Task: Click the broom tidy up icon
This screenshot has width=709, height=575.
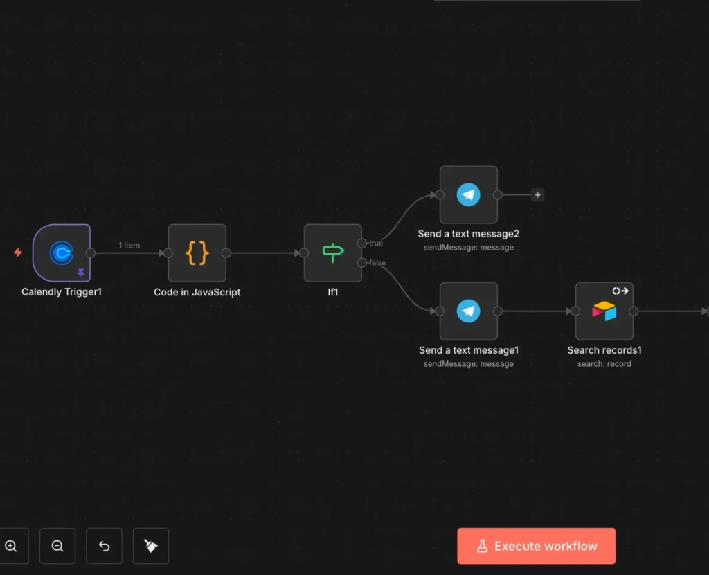Action: tap(150, 546)
